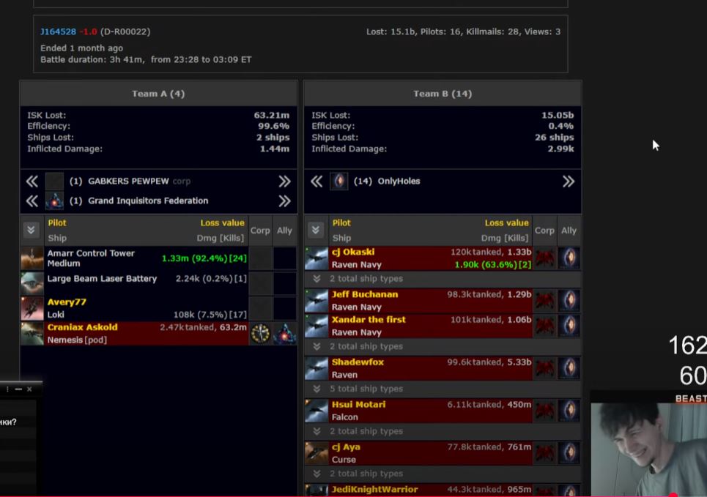Click the Grand Inquisitors Federation alliance logo

[x=54, y=201]
